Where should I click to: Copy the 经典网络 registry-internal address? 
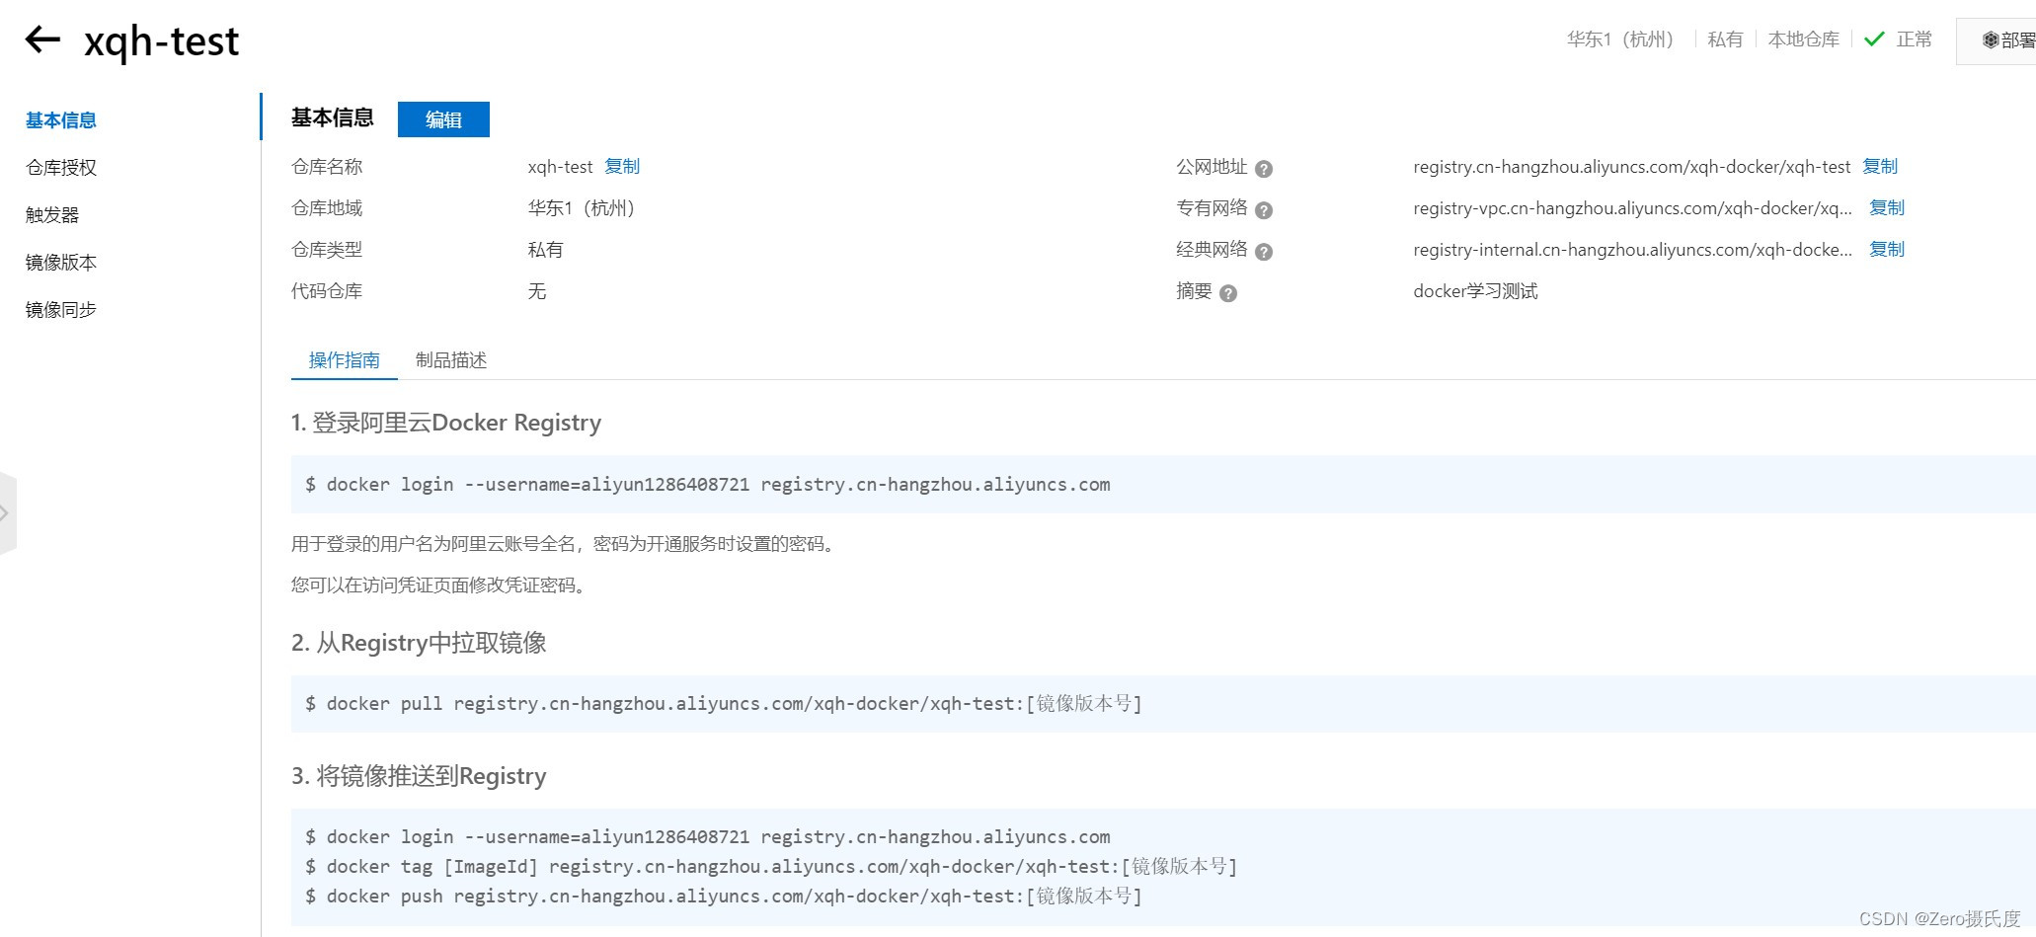click(1887, 250)
